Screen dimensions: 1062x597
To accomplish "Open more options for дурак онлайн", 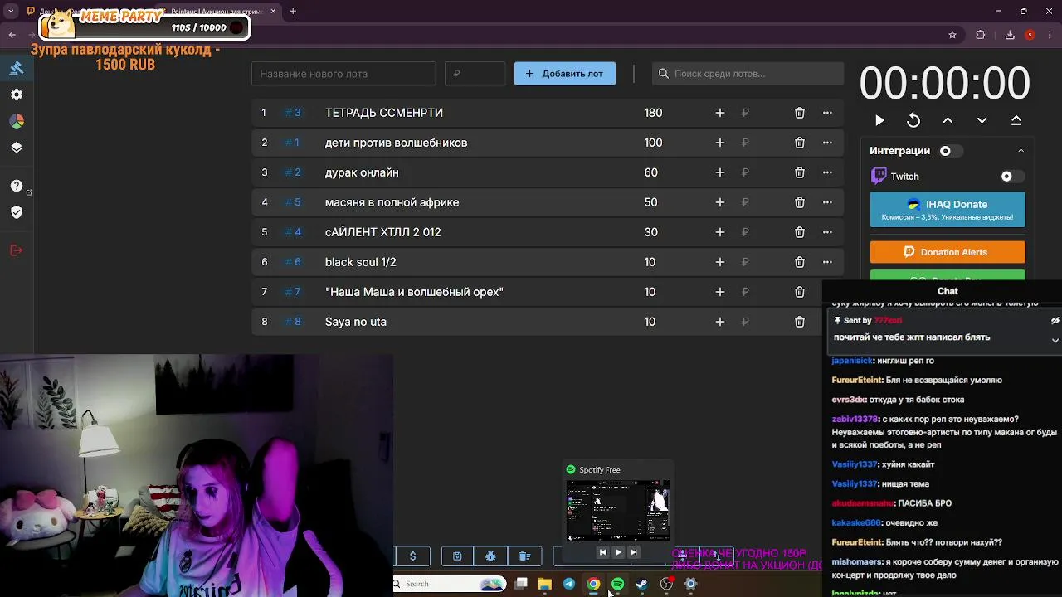I will [x=827, y=172].
